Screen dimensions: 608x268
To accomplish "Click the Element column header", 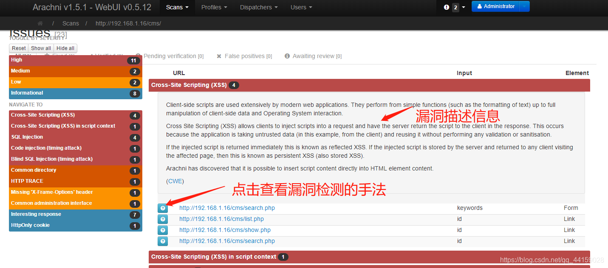I will tap(577, 73).
